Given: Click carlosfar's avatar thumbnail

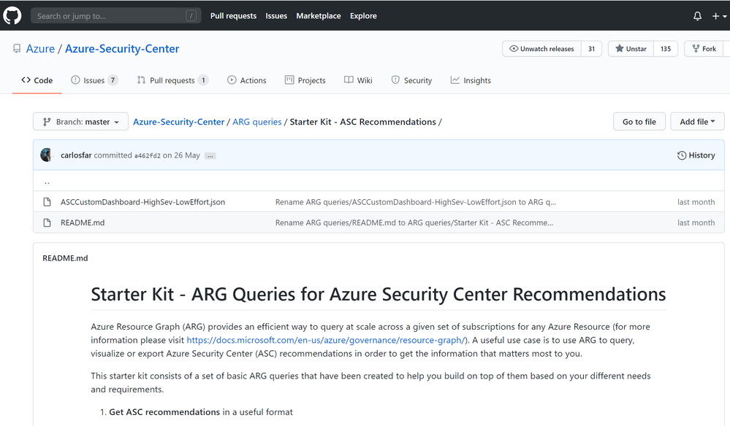Looking at the screenshot, I should 46,155.
